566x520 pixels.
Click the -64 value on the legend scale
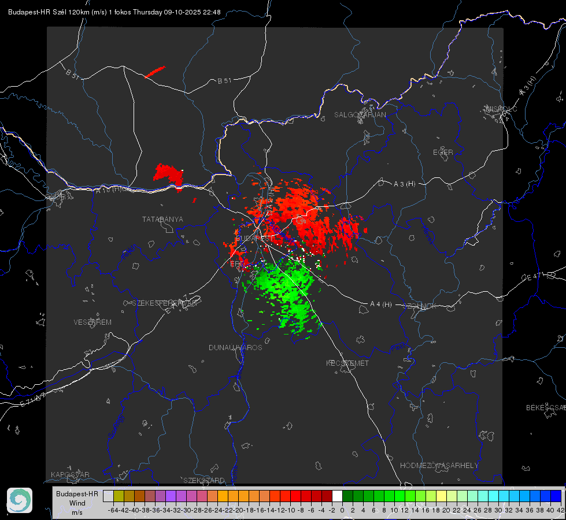(x=113, y=510)
